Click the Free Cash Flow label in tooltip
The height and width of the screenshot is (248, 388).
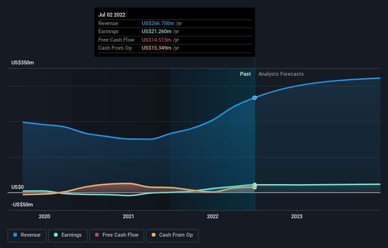pos(116,40)
